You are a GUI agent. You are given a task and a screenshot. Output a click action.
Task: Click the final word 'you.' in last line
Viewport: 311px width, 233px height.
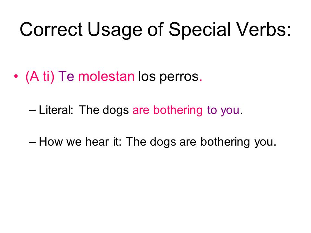pyautogui.click(x=265, y=143)
